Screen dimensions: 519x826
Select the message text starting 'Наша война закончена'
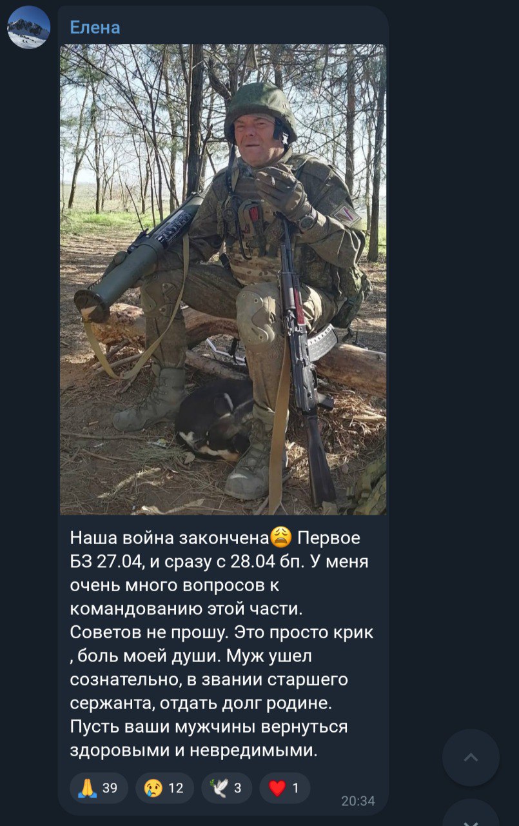(222, 644)
